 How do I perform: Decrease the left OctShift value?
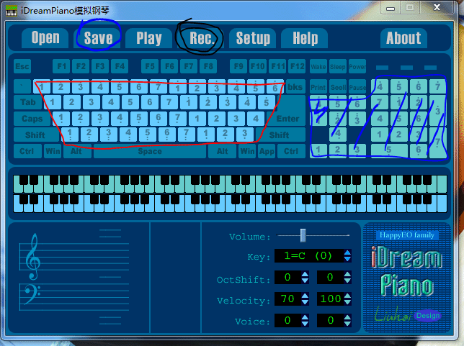tap(305, 281)
